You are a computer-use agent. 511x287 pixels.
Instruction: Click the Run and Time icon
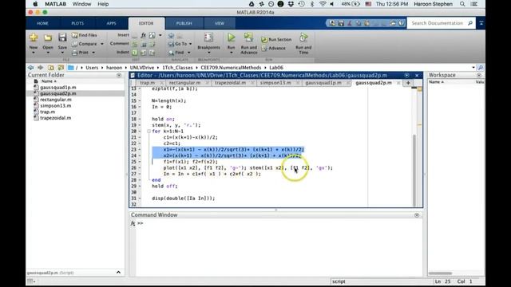click(303, 37)
